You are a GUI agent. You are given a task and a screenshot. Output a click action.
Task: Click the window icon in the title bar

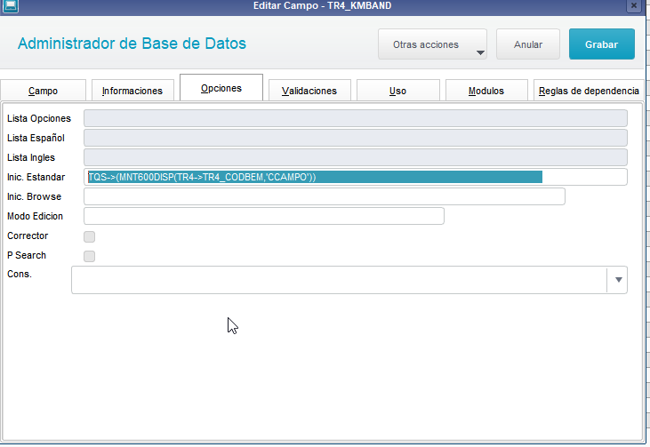coord(11,6)
